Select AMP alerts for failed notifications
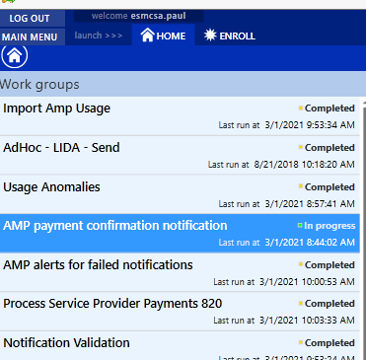 (x=180, y=272)
